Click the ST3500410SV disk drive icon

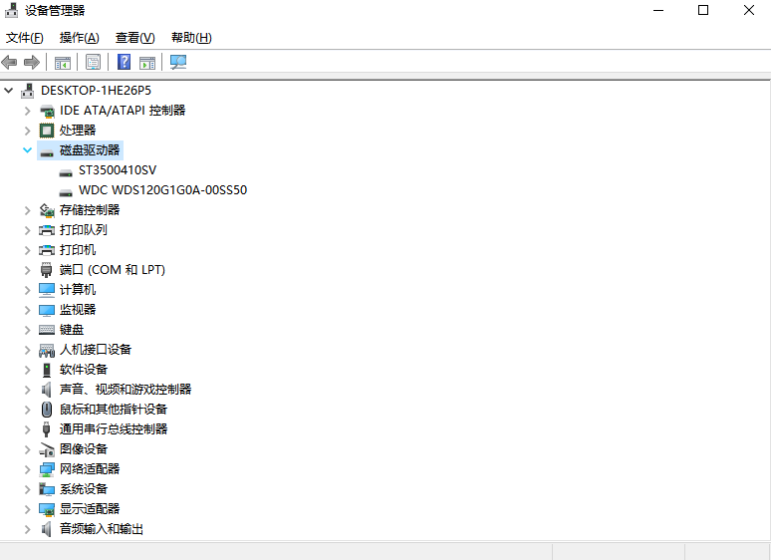point(66,170)
